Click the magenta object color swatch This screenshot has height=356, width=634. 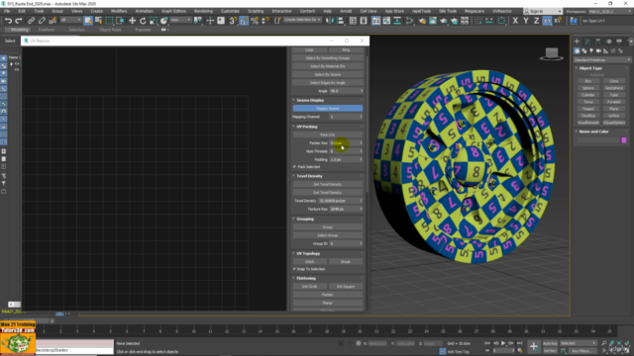click(x=624, y=140)
